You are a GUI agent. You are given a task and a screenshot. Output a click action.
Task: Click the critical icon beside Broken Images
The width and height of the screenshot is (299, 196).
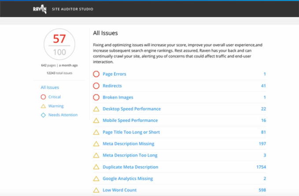pos(96,97)
